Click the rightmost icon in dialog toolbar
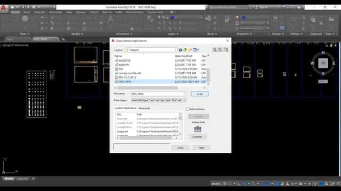This screenshot has height=191, width=341. [226, 50]
